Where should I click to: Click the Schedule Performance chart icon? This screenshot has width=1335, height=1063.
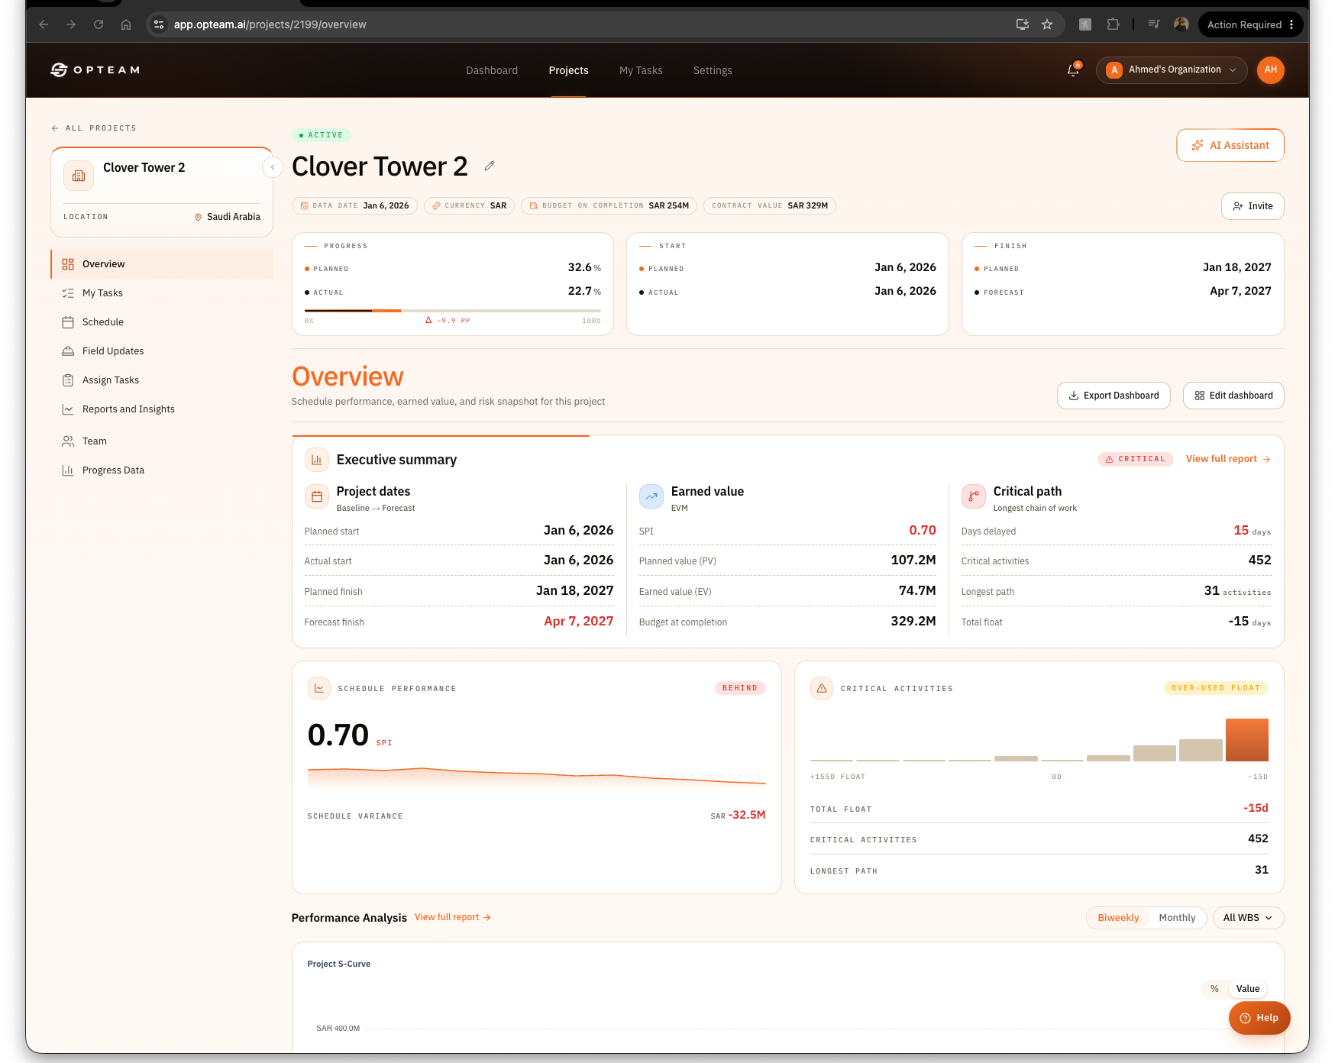pos(319,688)
